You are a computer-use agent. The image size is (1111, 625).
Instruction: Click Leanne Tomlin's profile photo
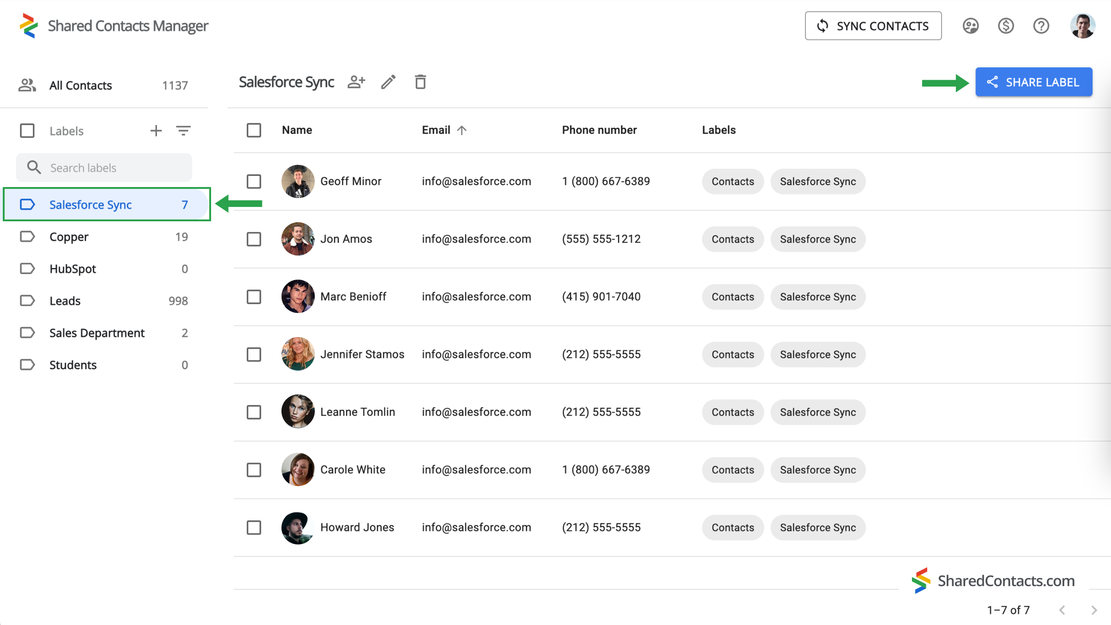click(x=298, y=412)
